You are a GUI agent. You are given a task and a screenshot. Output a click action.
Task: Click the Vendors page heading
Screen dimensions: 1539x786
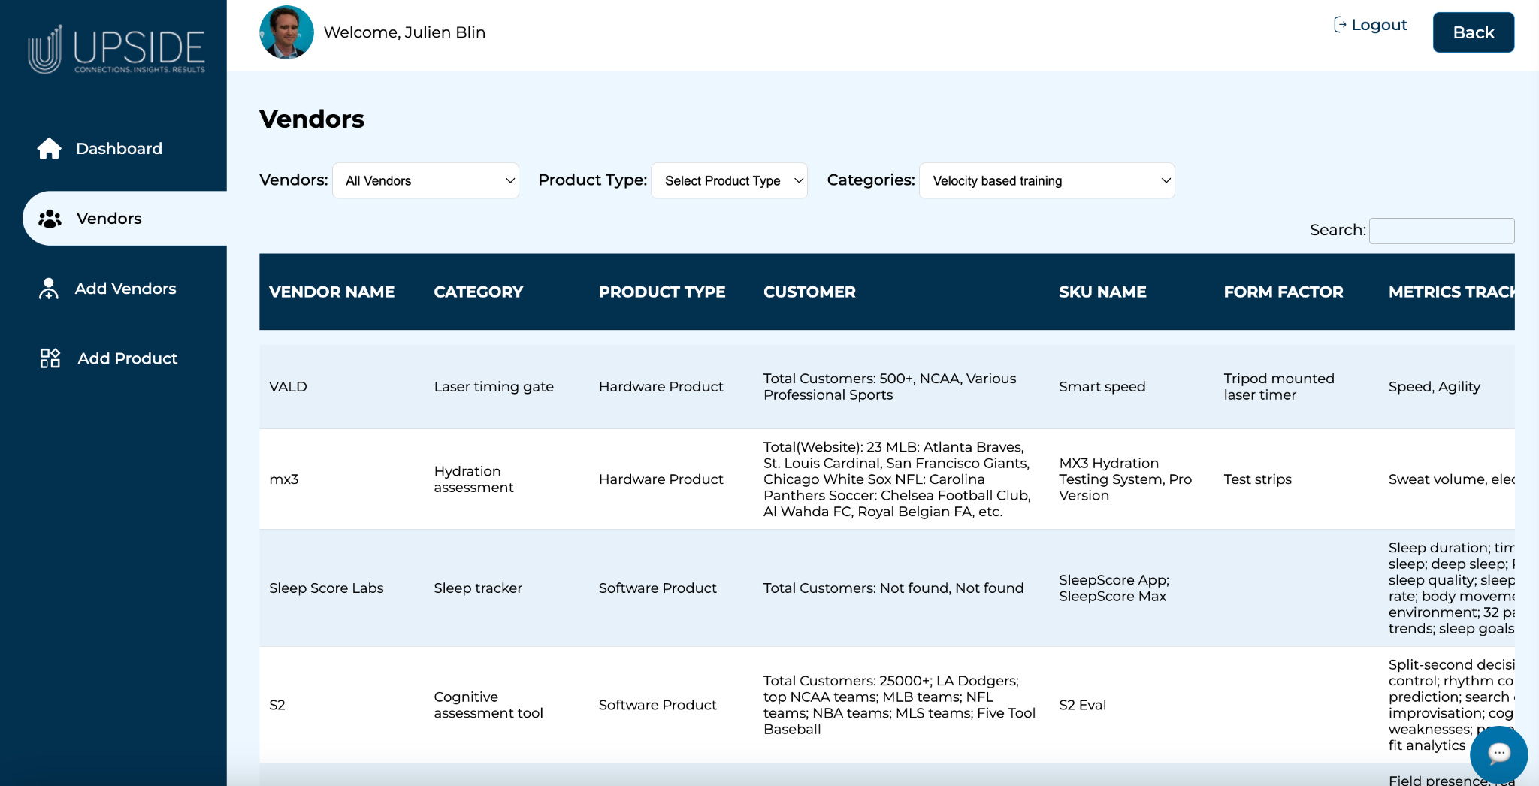click(x=312, y=119)
